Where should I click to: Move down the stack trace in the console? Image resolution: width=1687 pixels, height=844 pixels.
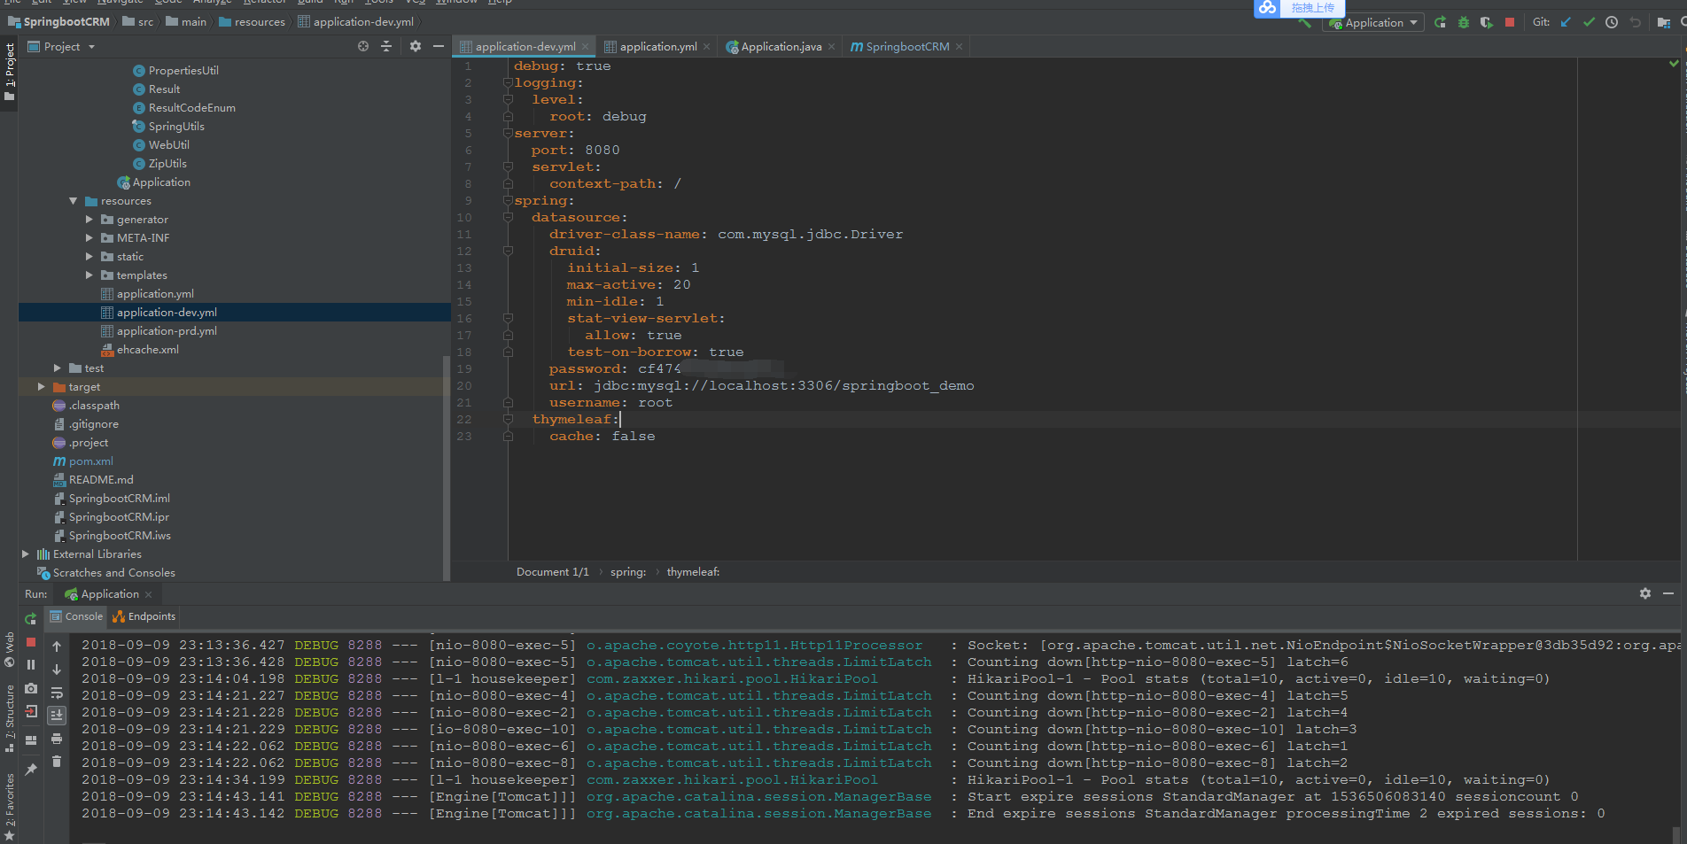tap(57, 670)
